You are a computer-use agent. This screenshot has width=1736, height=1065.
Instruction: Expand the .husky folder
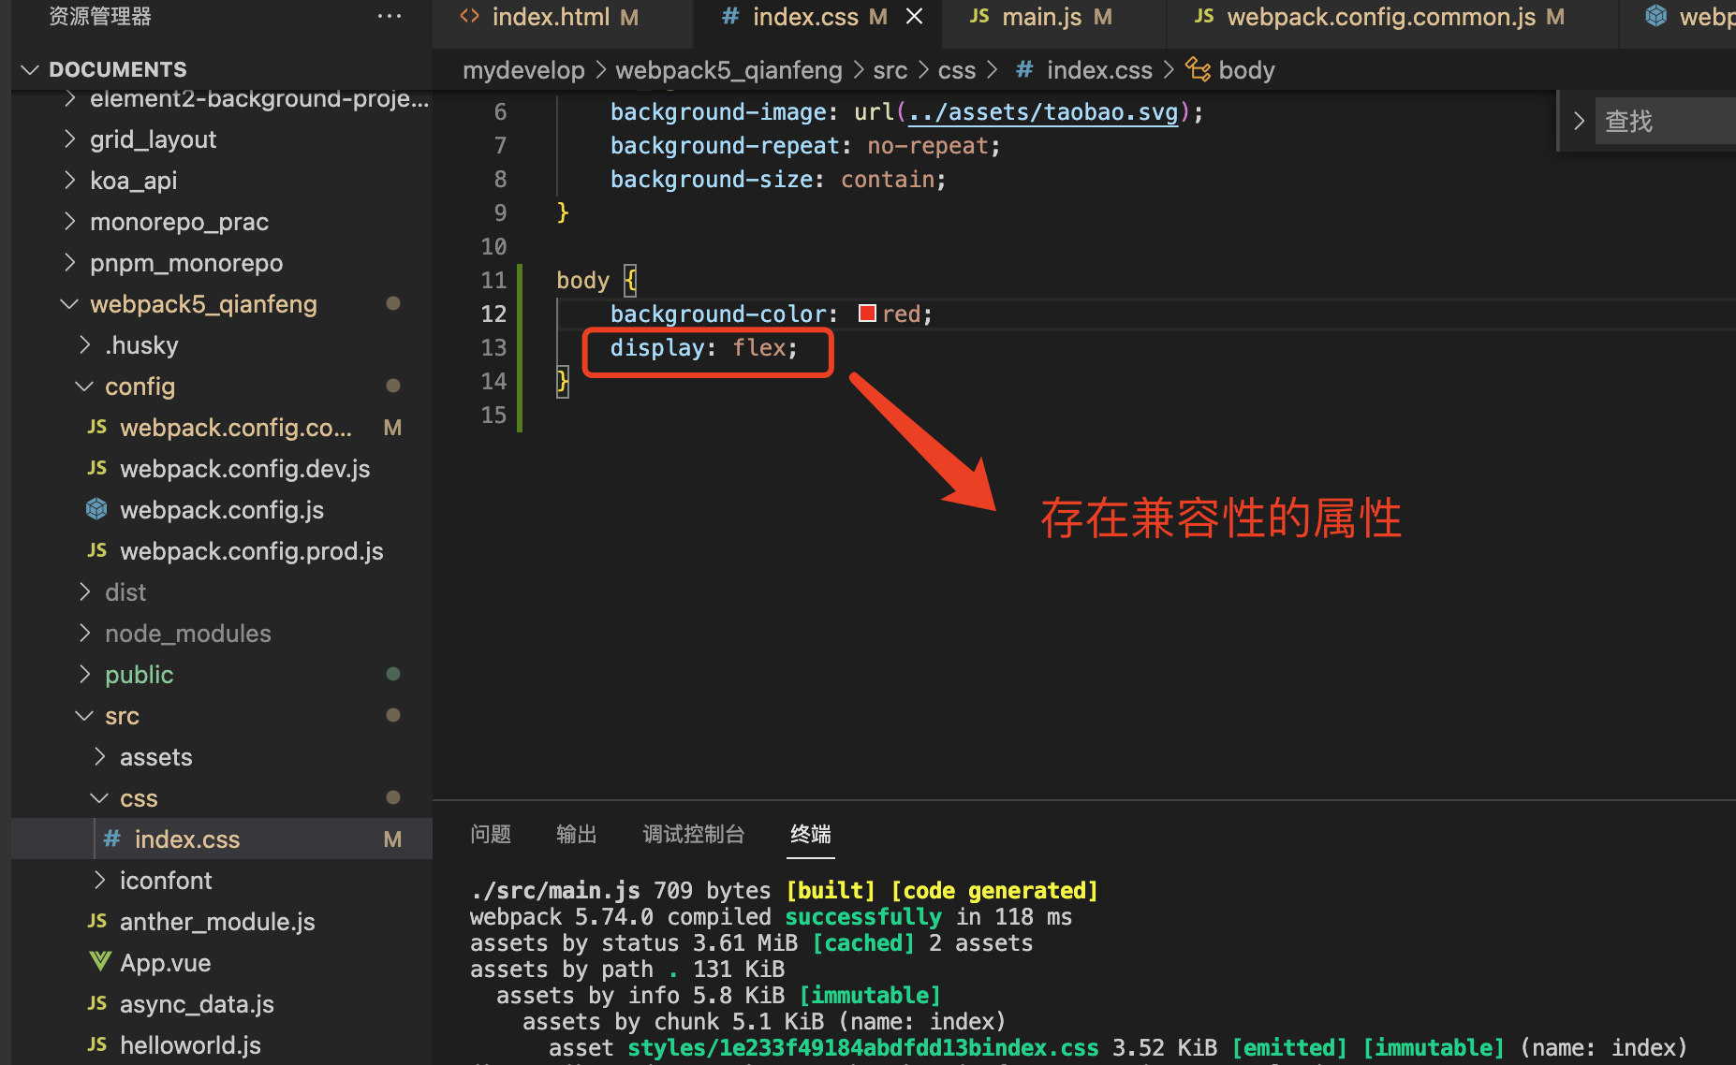pos(141,345)
